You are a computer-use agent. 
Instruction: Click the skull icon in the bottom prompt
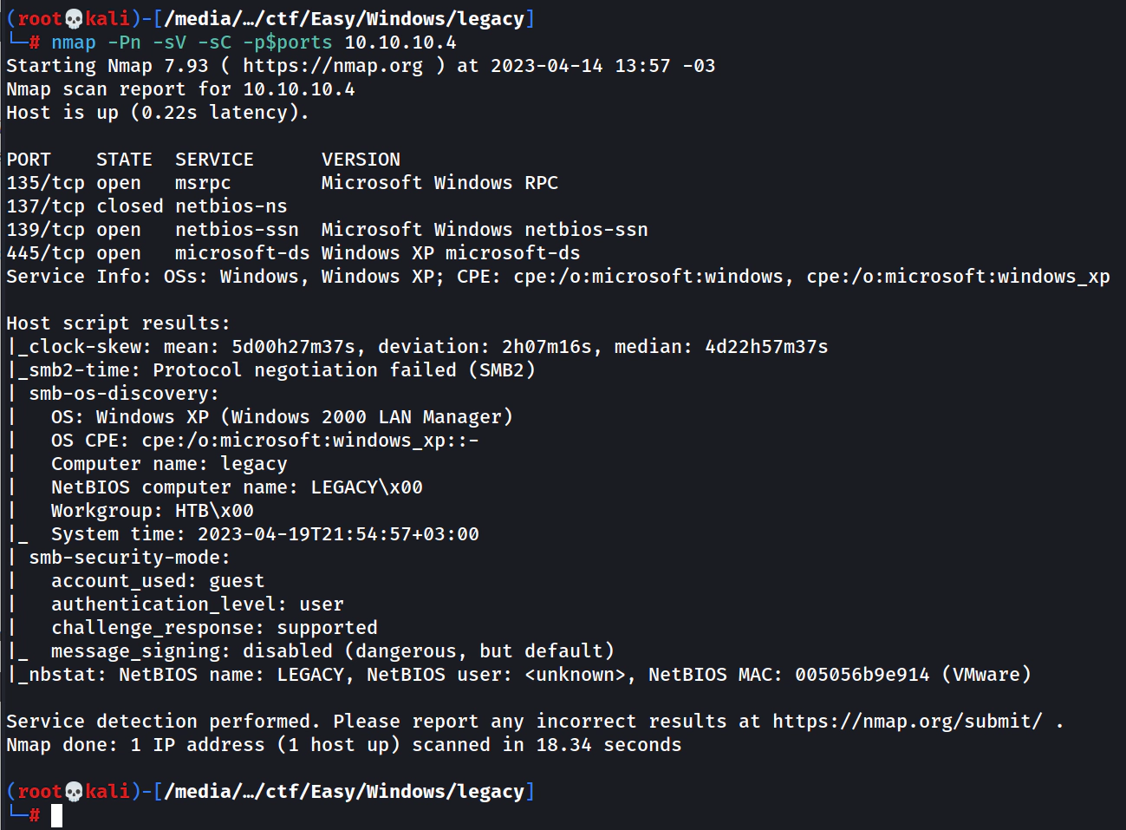(x=74, y=791)
